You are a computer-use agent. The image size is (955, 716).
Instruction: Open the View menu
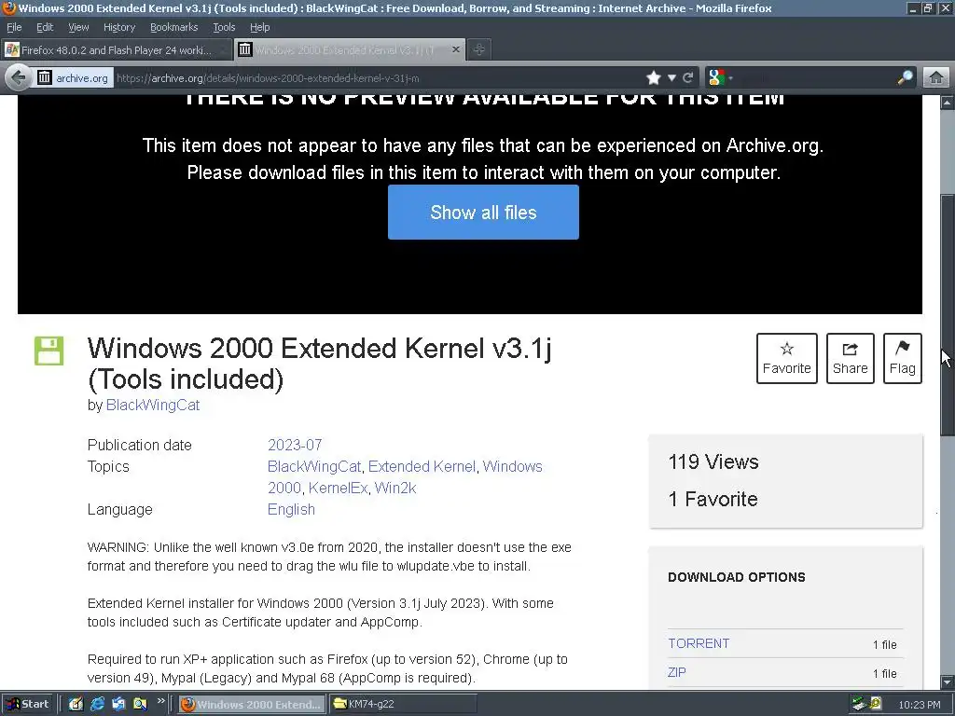(78, 27)
